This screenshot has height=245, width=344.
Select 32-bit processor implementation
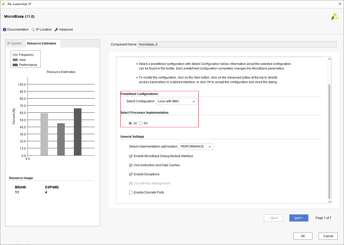pyautogui.click(x=130, y=123)
